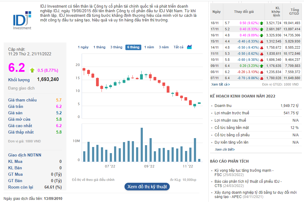Screen dimensions: 304x202
Task: Click the Khối lượng value 1,693,240
Action: (48, 79)
